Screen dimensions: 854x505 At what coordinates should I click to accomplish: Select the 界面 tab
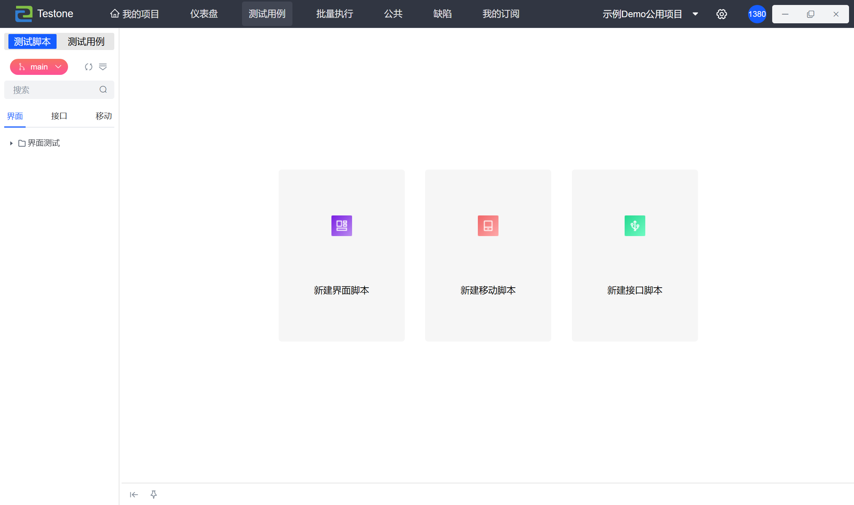(x=15, y=116)
